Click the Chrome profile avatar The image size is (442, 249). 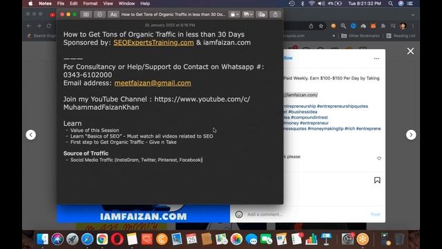pyautogui.click(x=403, y=26)
